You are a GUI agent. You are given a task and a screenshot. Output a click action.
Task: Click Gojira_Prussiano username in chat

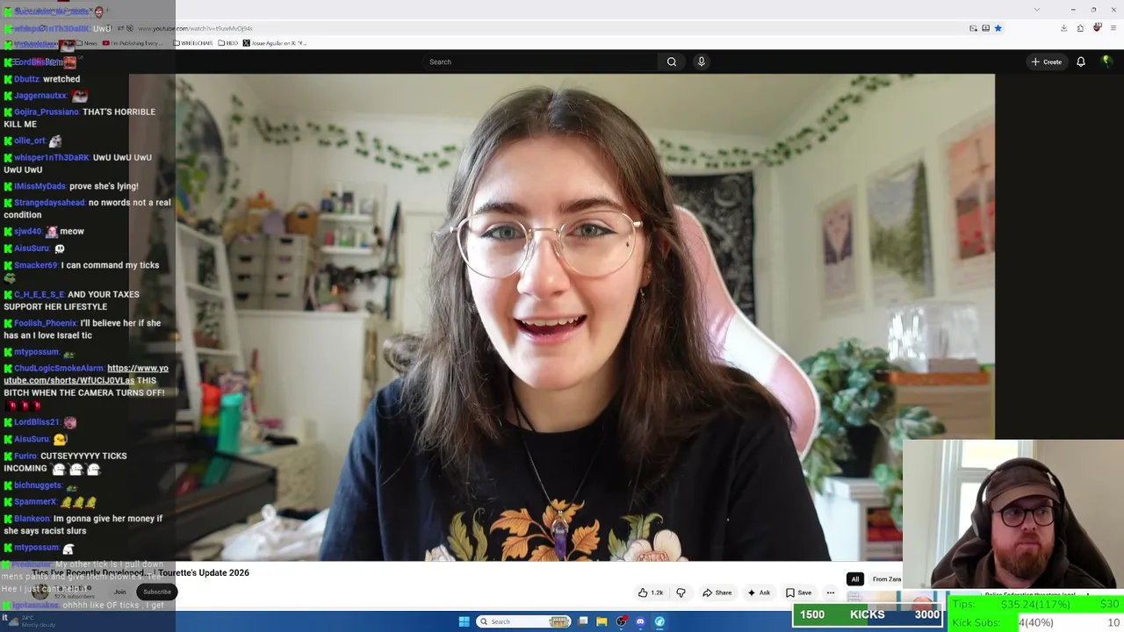click(47, 111)
